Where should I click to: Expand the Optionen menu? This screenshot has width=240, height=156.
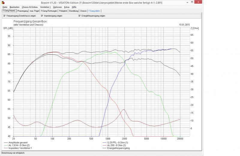[x=57, y=7]
